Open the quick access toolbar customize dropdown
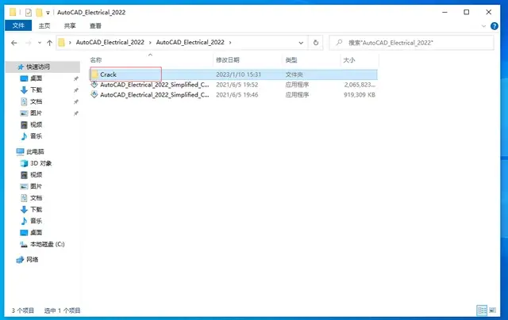This screenshot has height=320, width=508. [x=48, y=13]
